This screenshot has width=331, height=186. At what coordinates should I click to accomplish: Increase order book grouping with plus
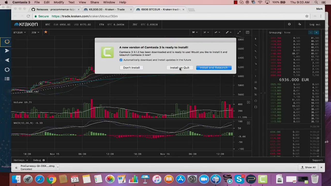point(316,33)
